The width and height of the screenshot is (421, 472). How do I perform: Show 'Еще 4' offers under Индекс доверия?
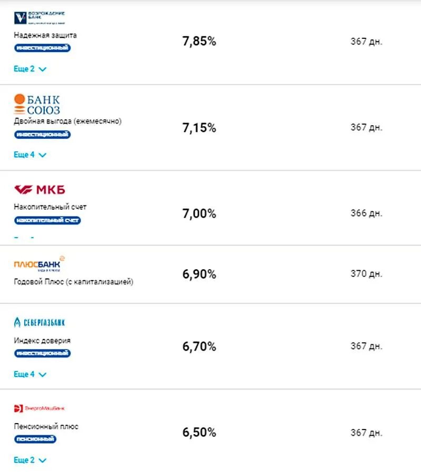pyautogui.click(x=30, y=374)
